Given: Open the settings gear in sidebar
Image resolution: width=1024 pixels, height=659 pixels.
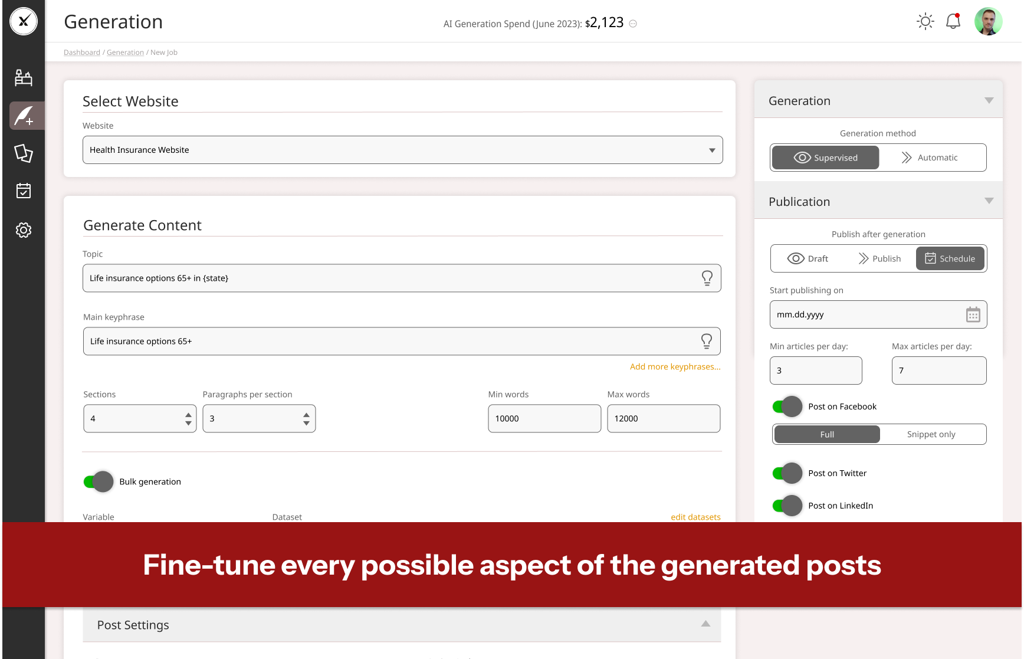Looking at the screenshot, I should (x=24, y=230).
